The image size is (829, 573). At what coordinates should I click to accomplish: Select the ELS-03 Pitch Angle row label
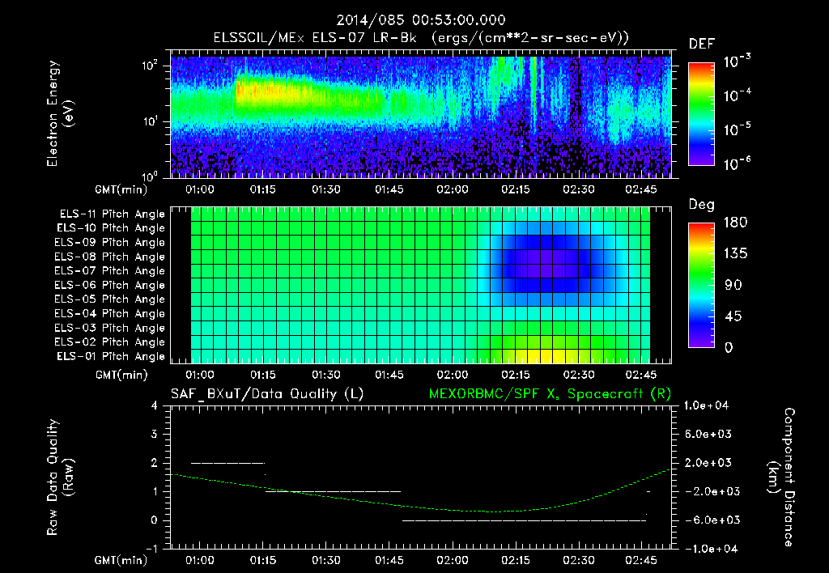[110, 328]
